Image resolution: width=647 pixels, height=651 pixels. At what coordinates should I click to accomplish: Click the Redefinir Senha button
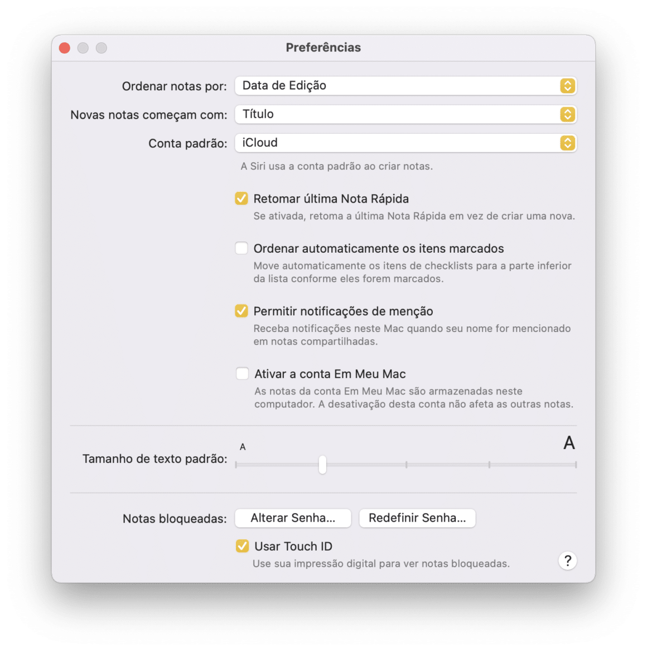pos(417,518)
